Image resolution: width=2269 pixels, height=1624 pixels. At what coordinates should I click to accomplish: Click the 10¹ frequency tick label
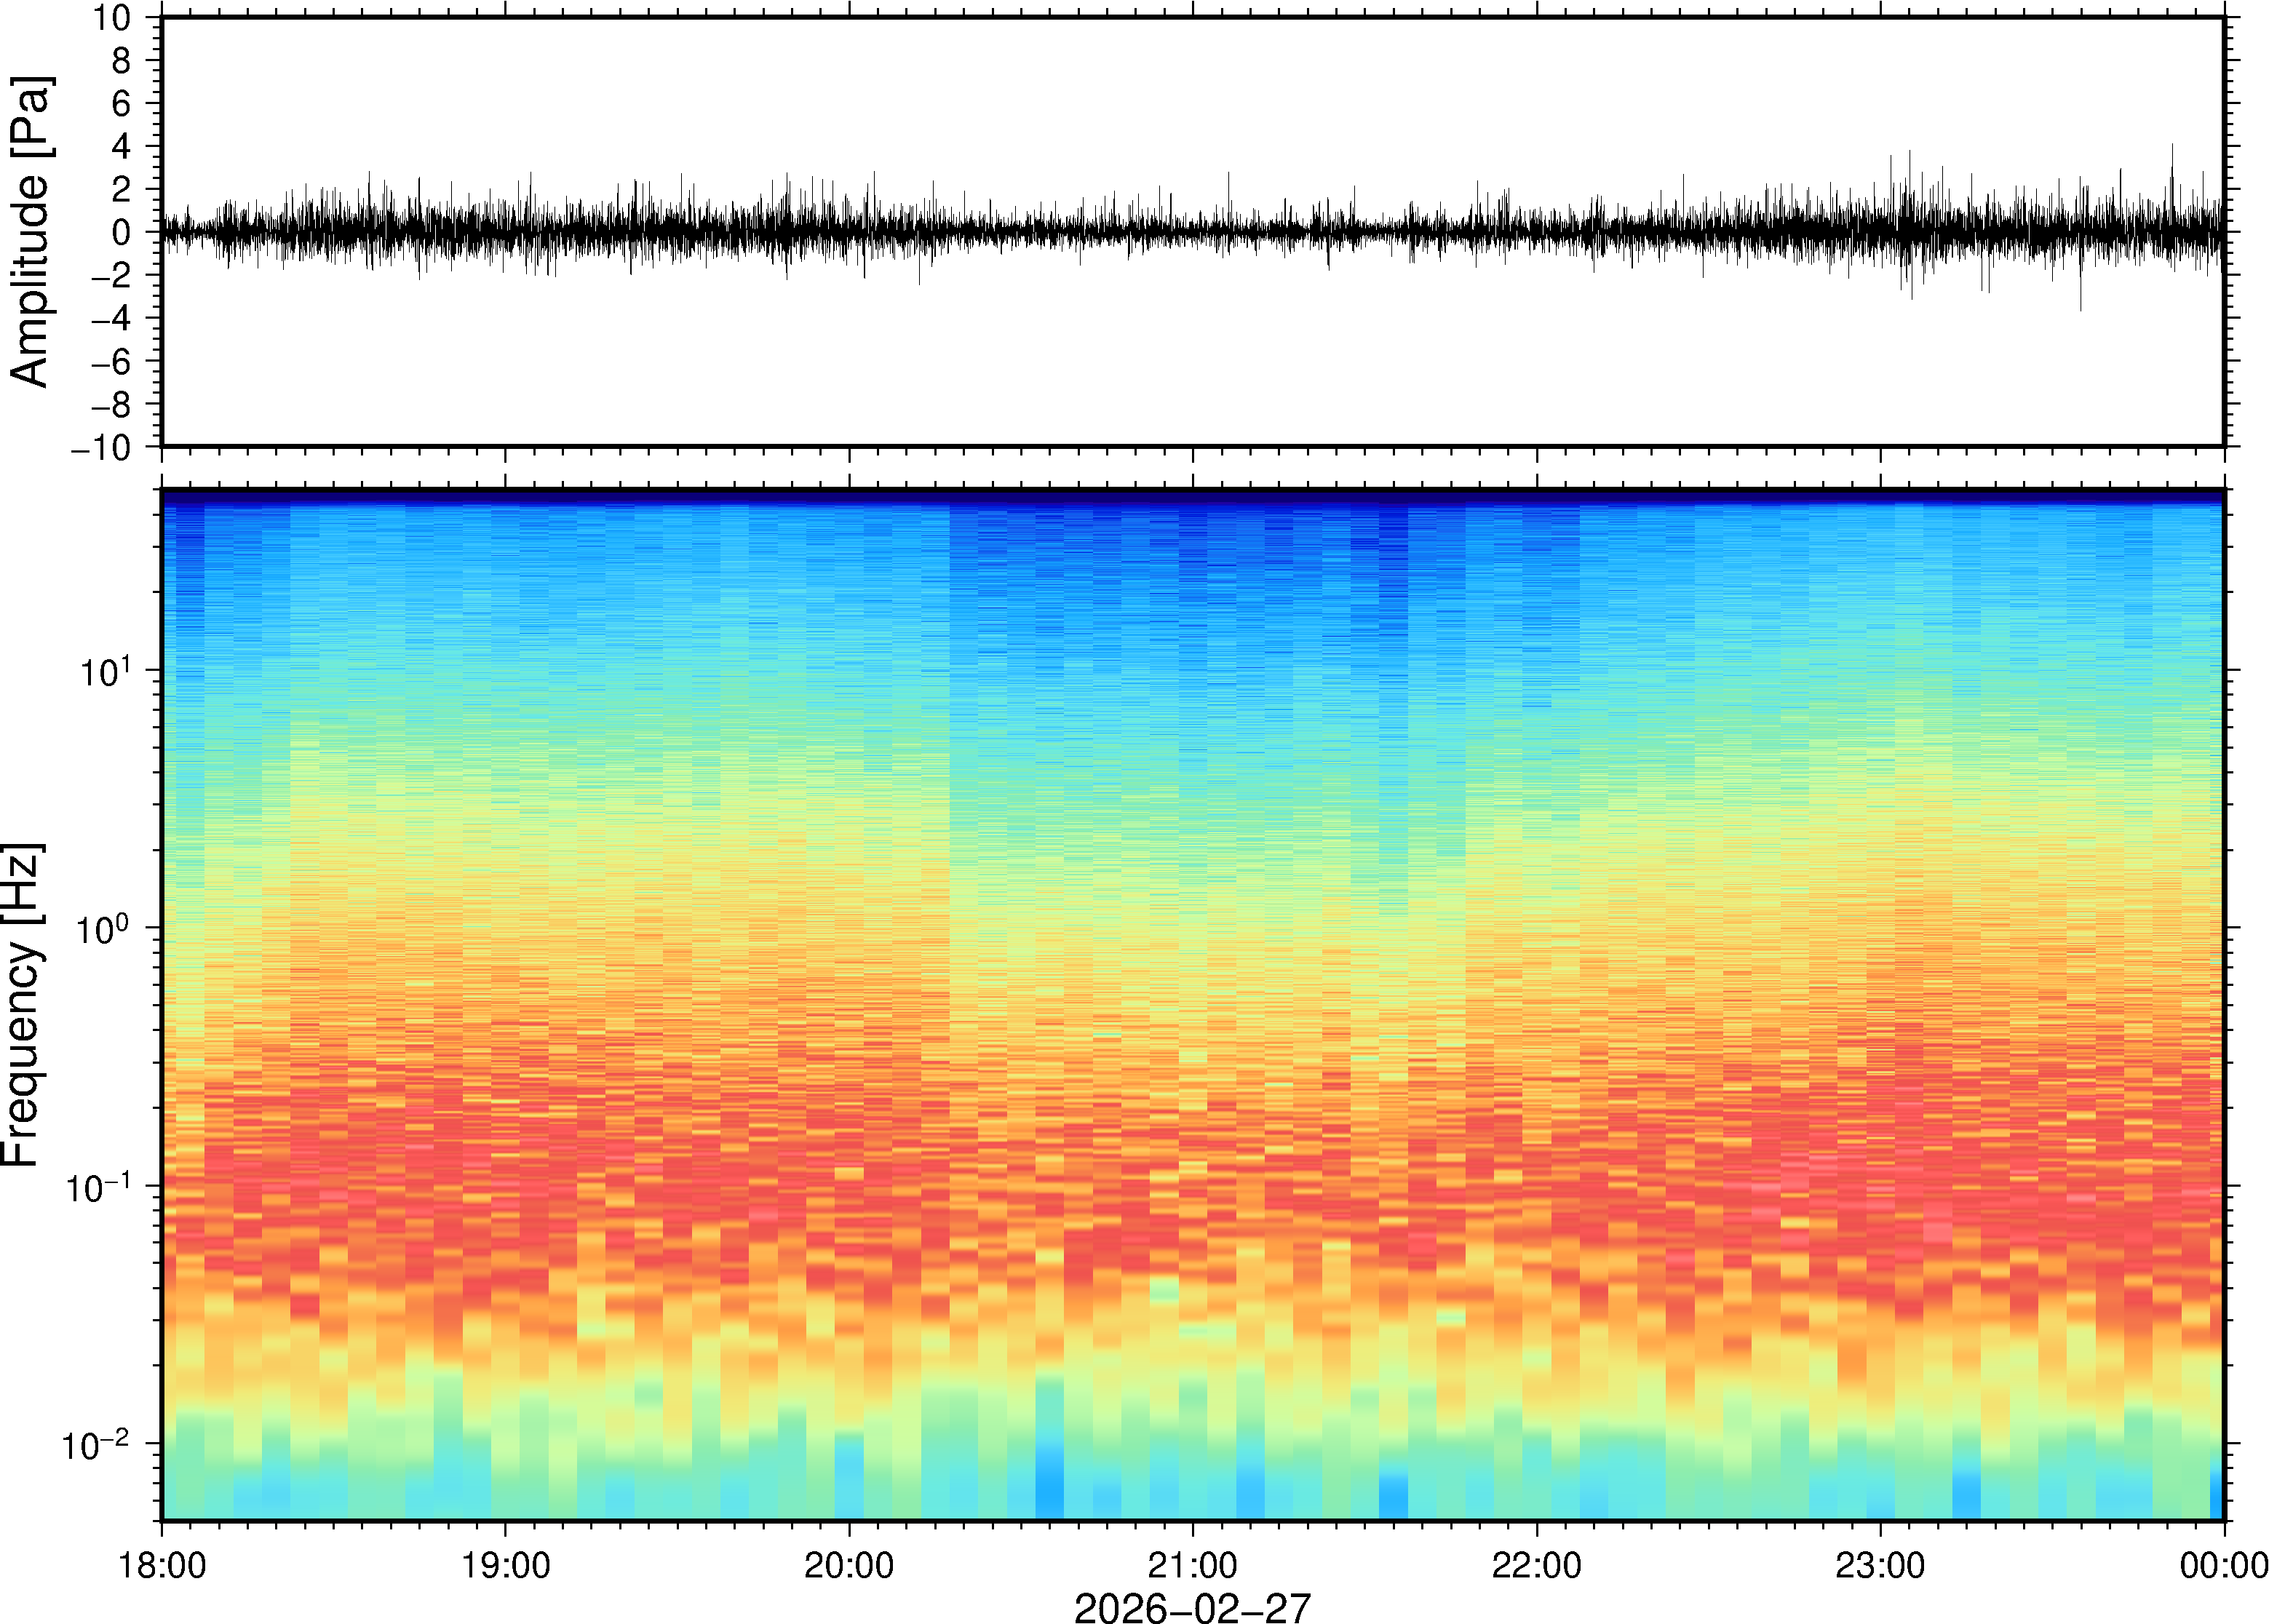click(x=104, y=671)
